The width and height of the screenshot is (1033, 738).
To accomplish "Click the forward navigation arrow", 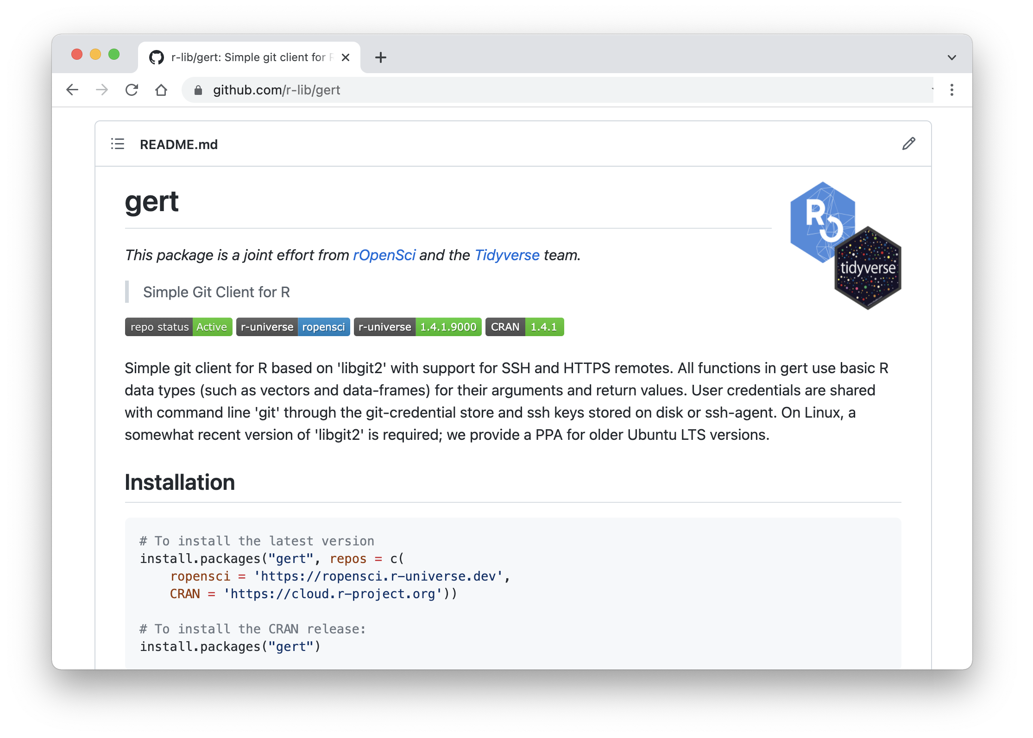I will (x=101, y=90).
